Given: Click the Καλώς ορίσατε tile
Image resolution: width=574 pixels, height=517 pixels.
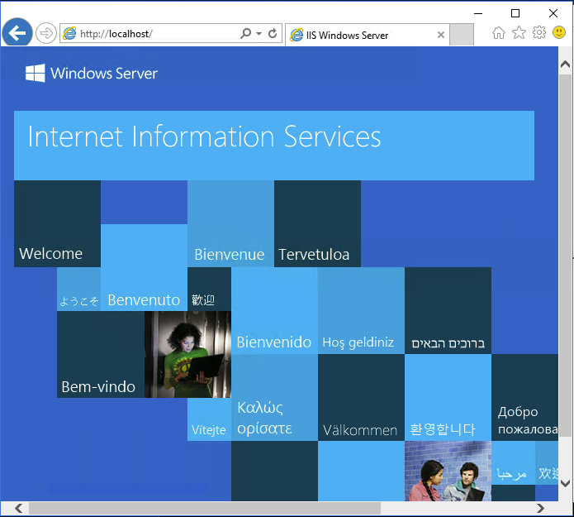Looking at the screenshot, I should click(274, 397).
